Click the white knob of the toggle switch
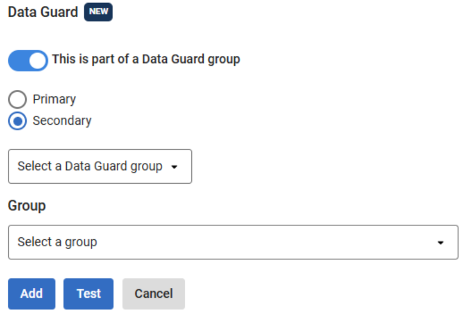The height and width of the screenshot is (314, 463). pyautogui.click(x=38, y=60)
